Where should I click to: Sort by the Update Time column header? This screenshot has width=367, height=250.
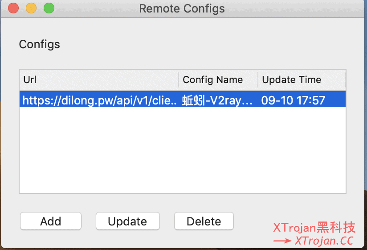point(302,80)
